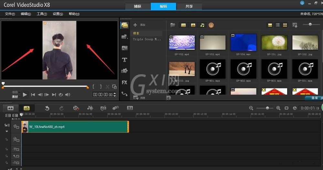Screen dimensions: 323x170
Task: Click the timecode stepper arrows
Action: pos(115,95)
